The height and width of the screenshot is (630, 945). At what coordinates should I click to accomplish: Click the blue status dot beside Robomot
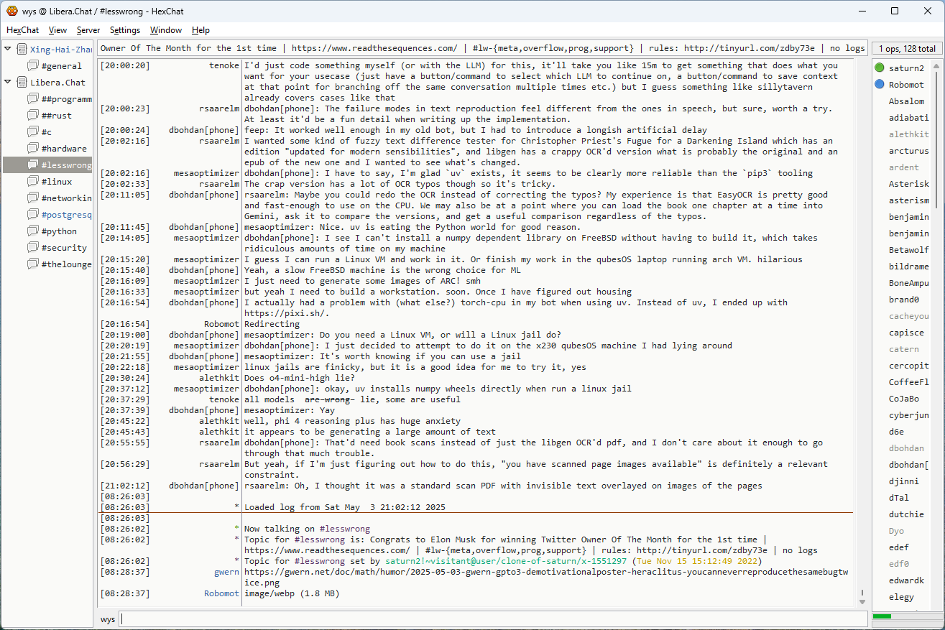[x=880, y=85]
